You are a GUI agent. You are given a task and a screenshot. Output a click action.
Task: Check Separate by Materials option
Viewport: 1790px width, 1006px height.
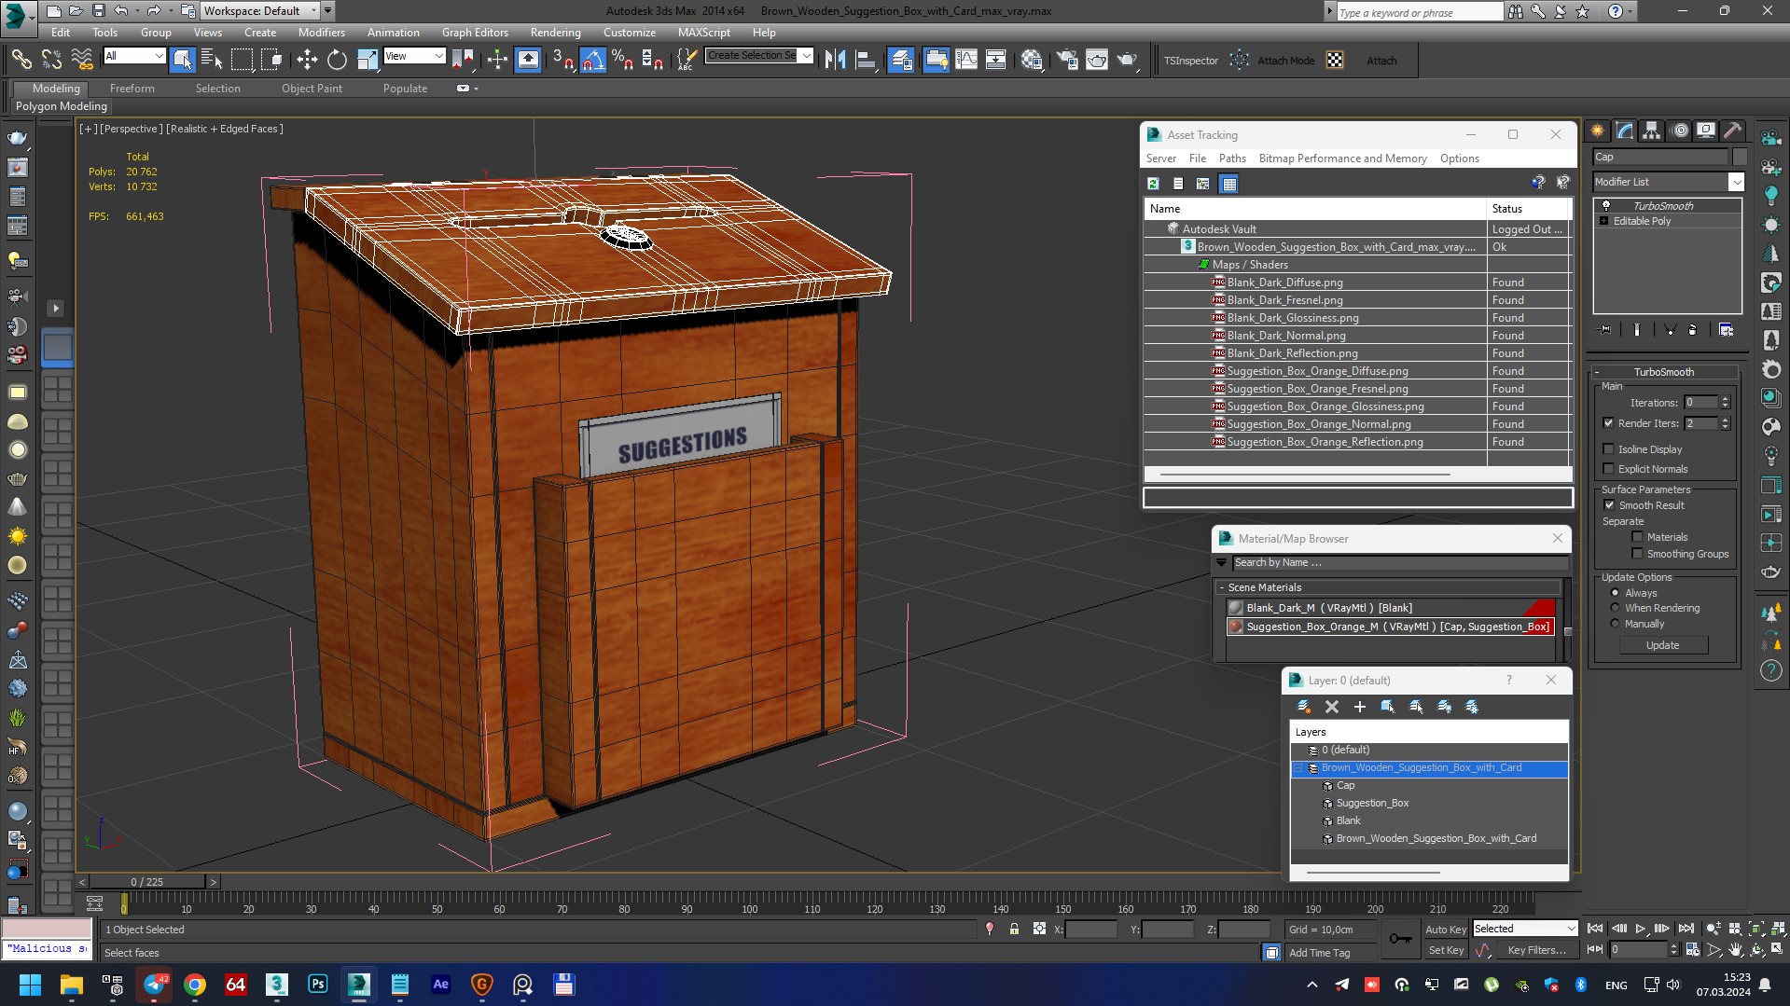pos(1637,537)
